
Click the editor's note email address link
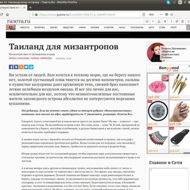point(72,114)
